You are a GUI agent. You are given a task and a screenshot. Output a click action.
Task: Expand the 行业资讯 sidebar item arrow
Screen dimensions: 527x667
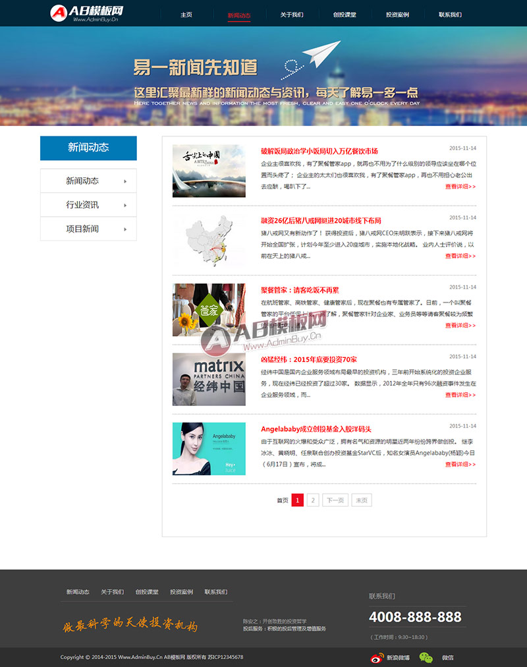point(125,205)
